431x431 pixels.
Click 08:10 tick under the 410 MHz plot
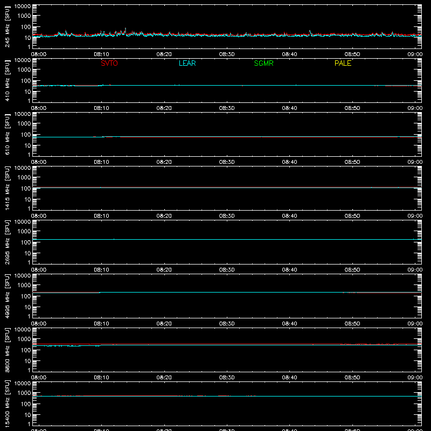coord(101,108)
